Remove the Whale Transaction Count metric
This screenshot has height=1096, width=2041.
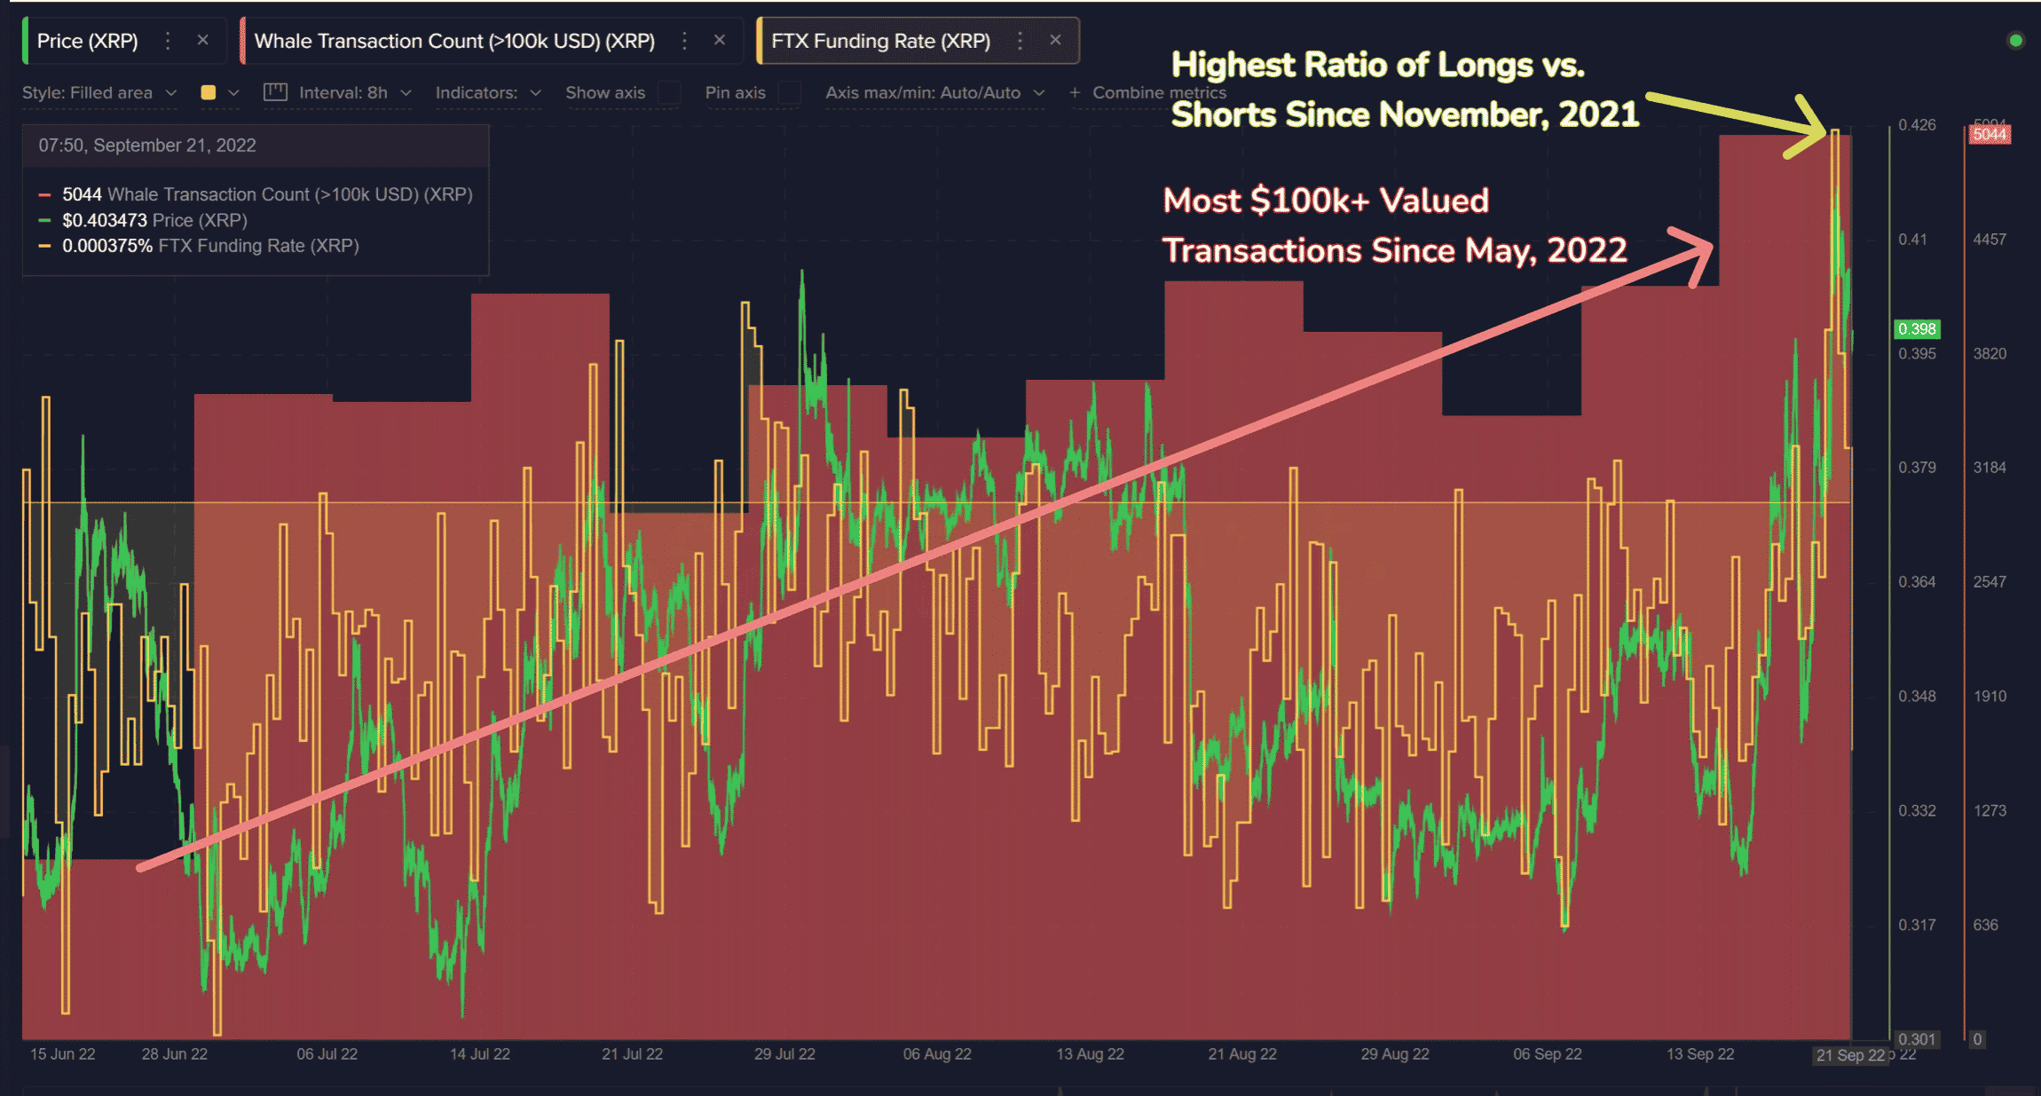[720, 40]
